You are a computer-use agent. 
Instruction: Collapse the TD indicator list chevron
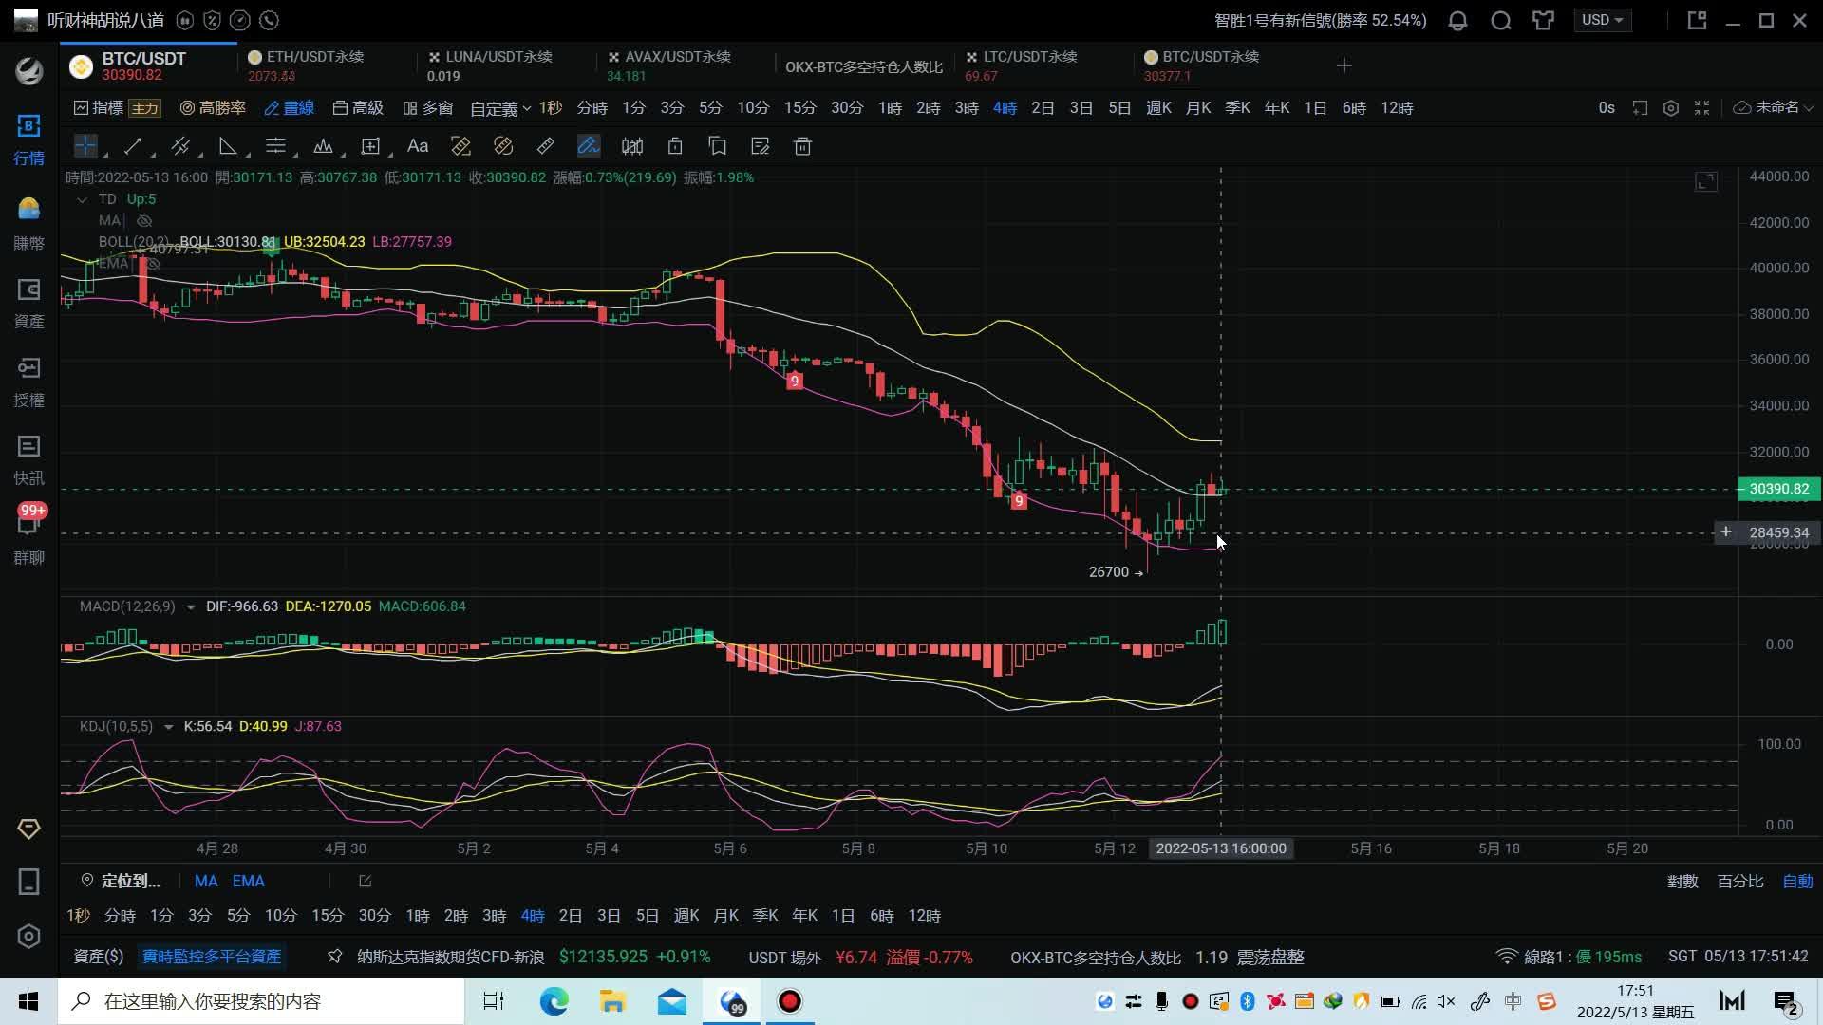(x=82, y=199)
